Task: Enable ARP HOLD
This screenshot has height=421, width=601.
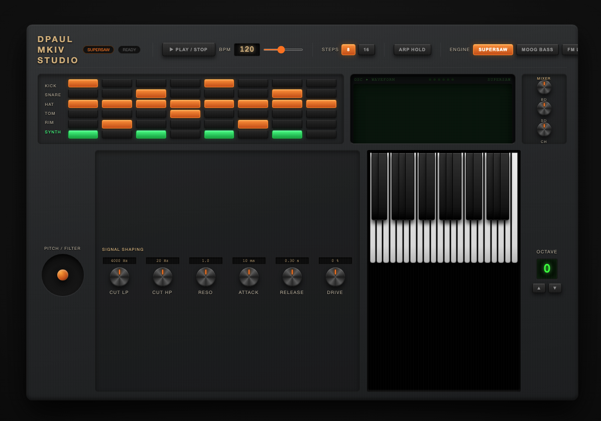Action: [412, 49]
